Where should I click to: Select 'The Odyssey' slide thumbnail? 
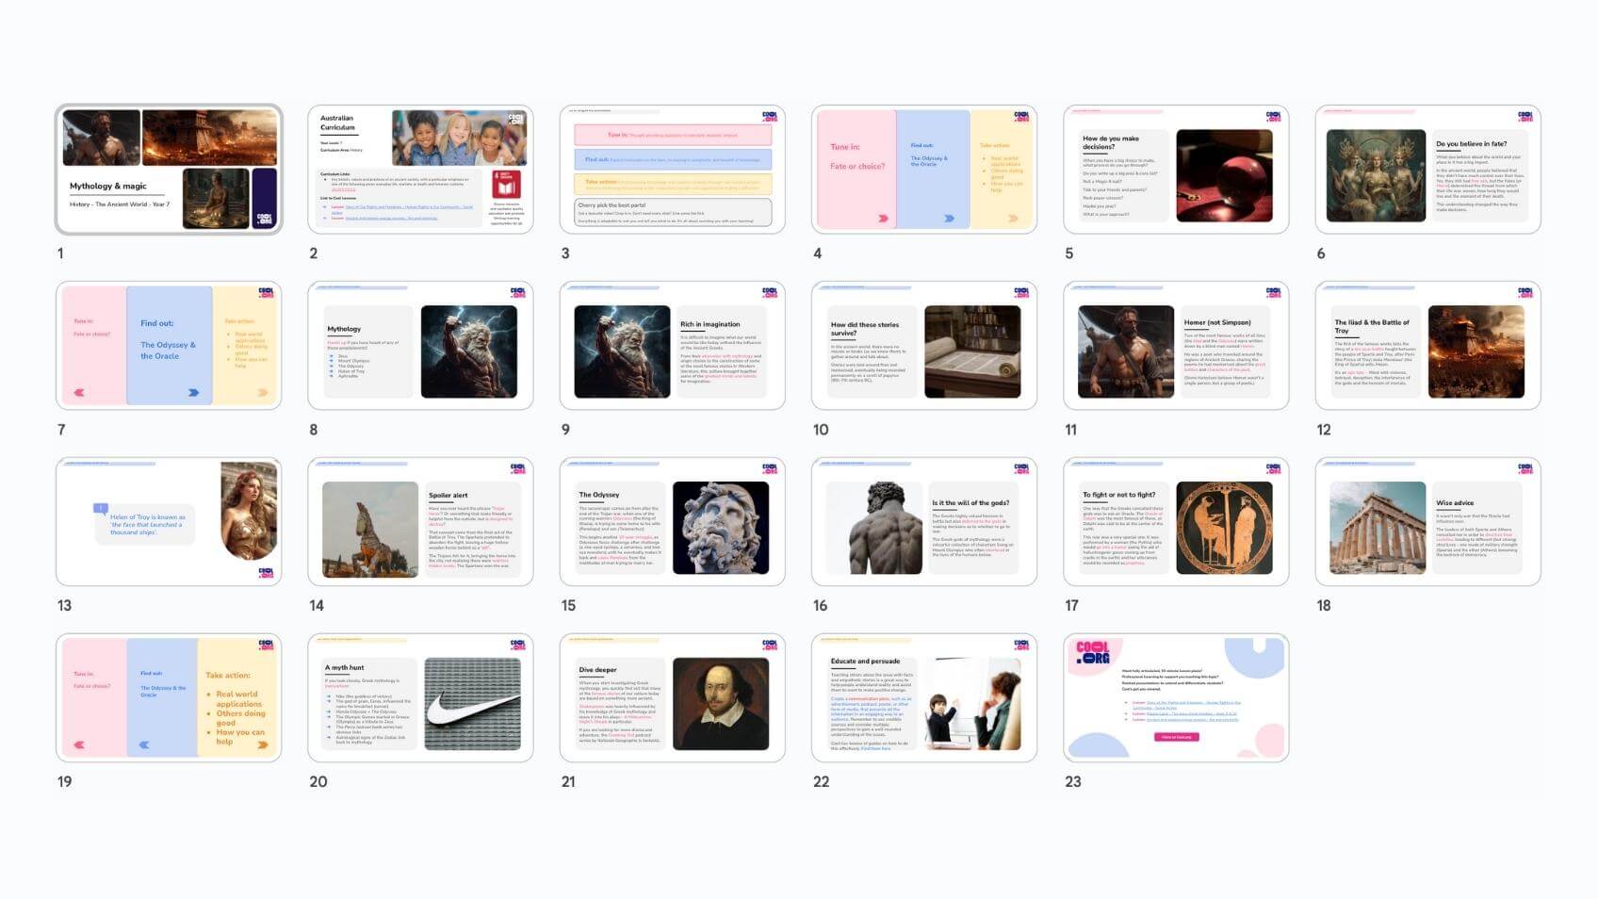pos(672,522)
